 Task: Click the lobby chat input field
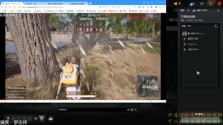pyautogui.click(x=92, y=110)
